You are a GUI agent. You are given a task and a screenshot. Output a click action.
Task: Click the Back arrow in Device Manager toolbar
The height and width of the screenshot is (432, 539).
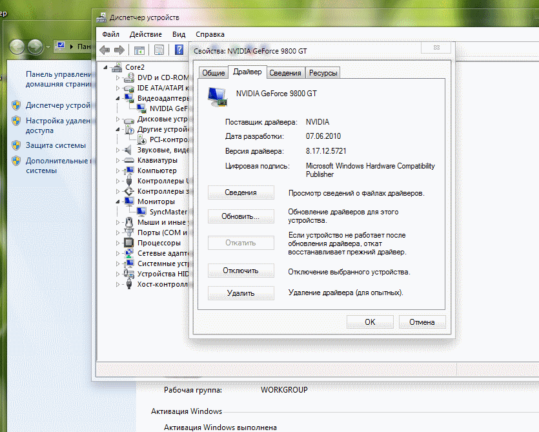[x=105, y=50]
